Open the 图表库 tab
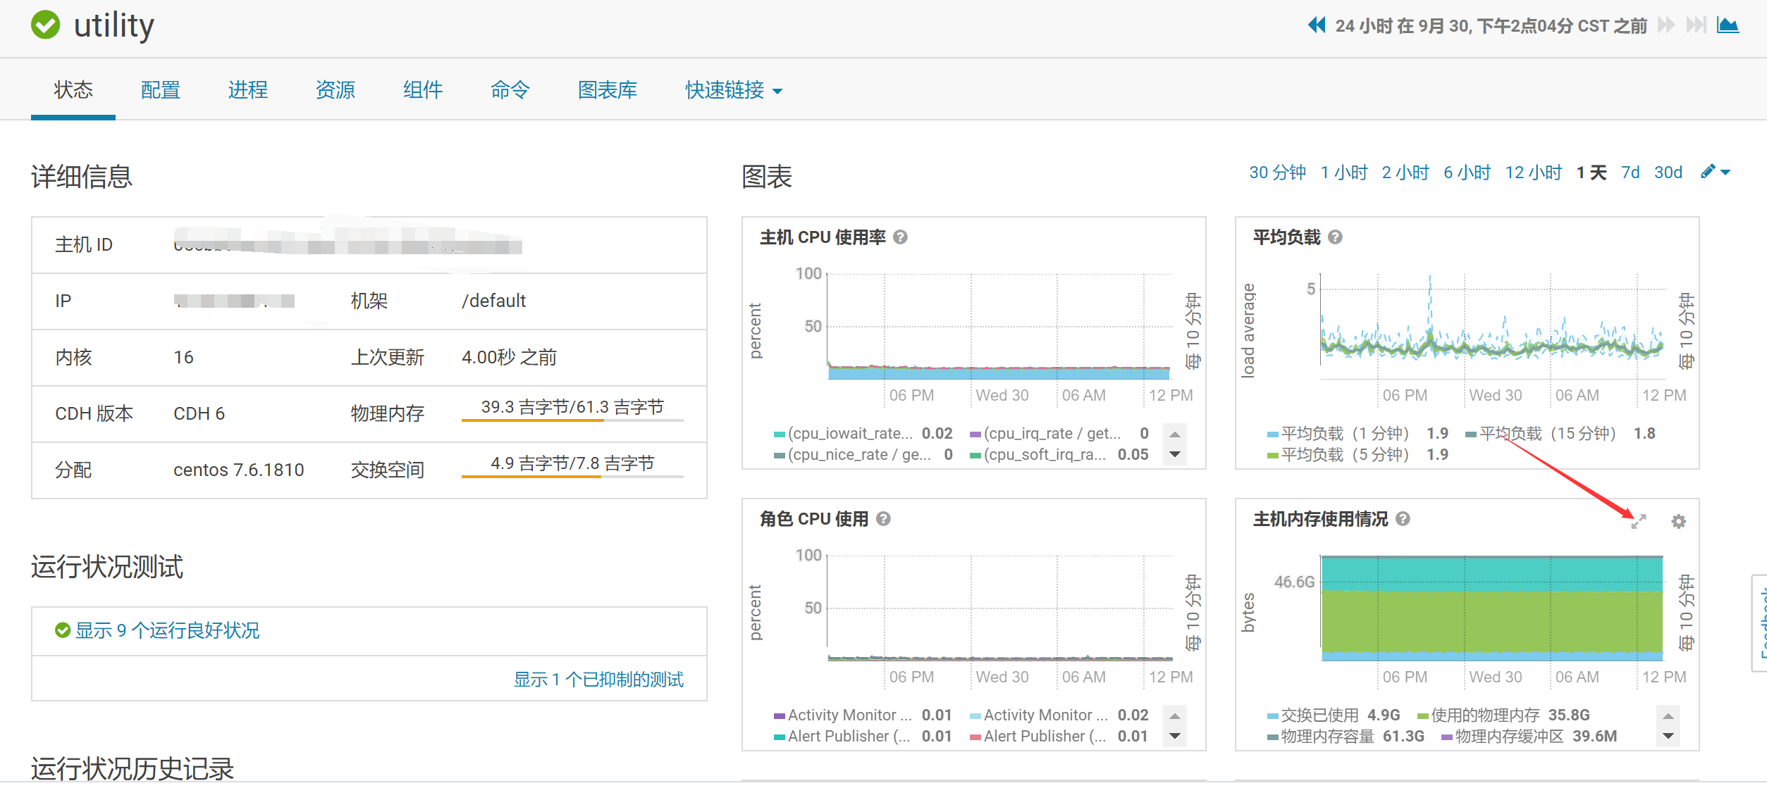Image resolution: width=1767 pixels, height=788 pixels. [608, 90]
